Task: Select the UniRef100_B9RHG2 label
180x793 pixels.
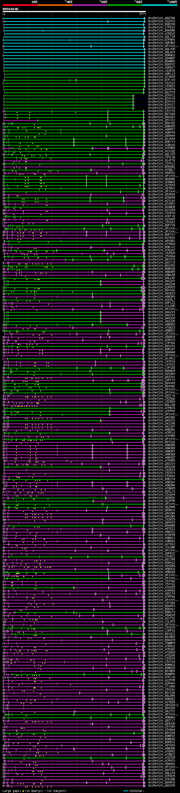Action: coord(161,55)
